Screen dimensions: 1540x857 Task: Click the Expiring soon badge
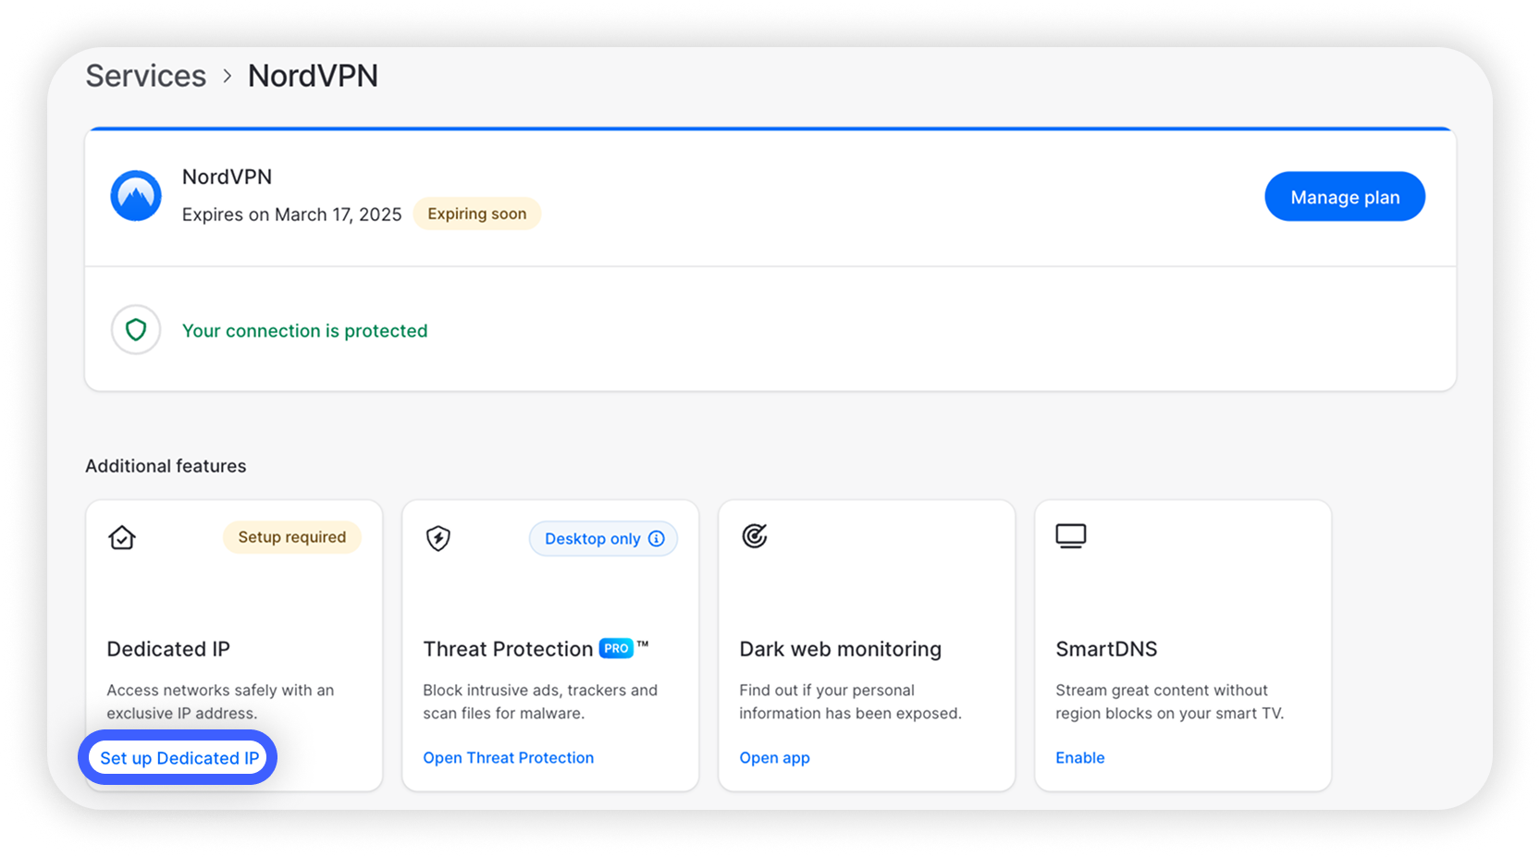click(476, 214)
